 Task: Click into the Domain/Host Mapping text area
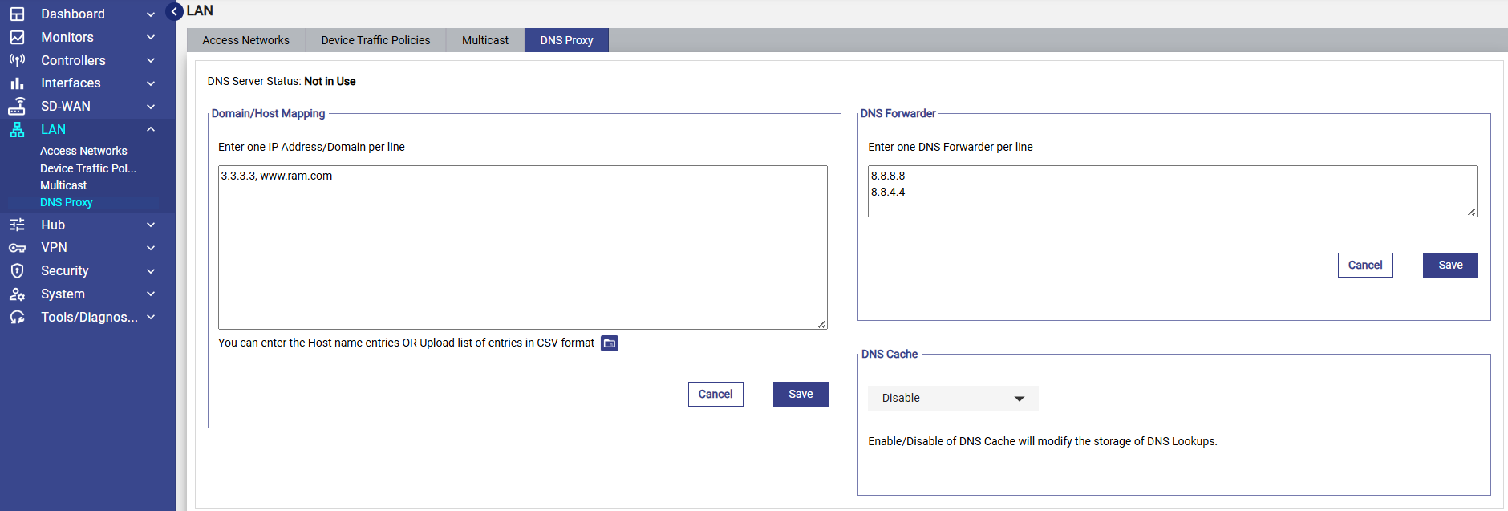point(522,247)
